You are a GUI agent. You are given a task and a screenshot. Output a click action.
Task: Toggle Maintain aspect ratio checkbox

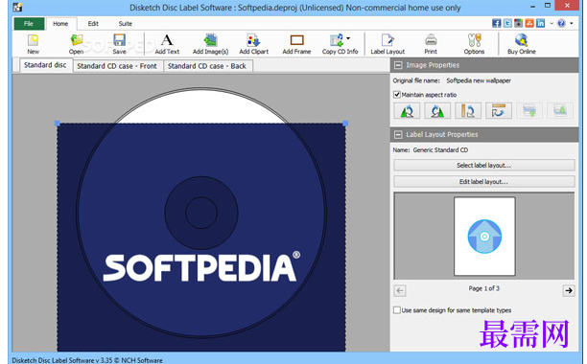[397, 95]
